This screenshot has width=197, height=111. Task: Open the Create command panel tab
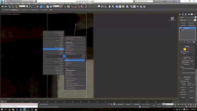[x=180, y=14]
